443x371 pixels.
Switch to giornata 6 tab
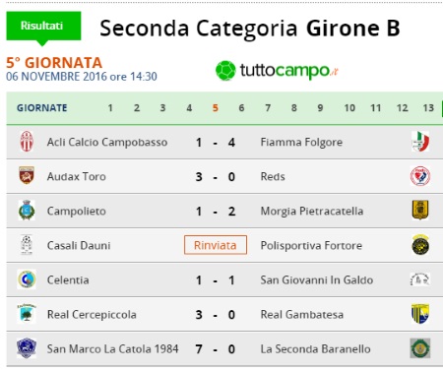point(241,108)
